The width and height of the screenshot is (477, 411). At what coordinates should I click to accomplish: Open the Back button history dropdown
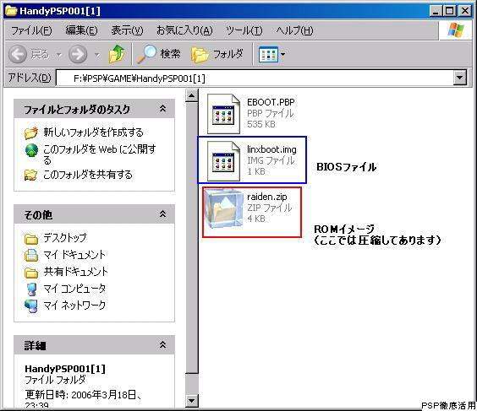click(x=59, y=55)
